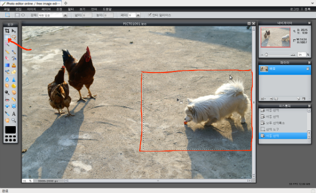316x193 pixels.
Task: Select the Lasso tool
Action: 14,37
